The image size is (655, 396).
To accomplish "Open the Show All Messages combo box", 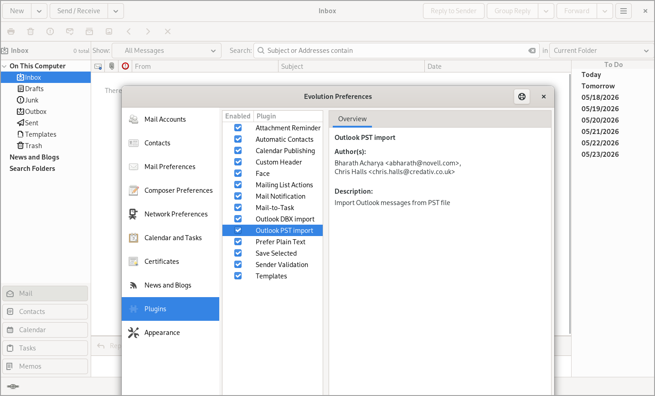I will [x=166, y=51].
